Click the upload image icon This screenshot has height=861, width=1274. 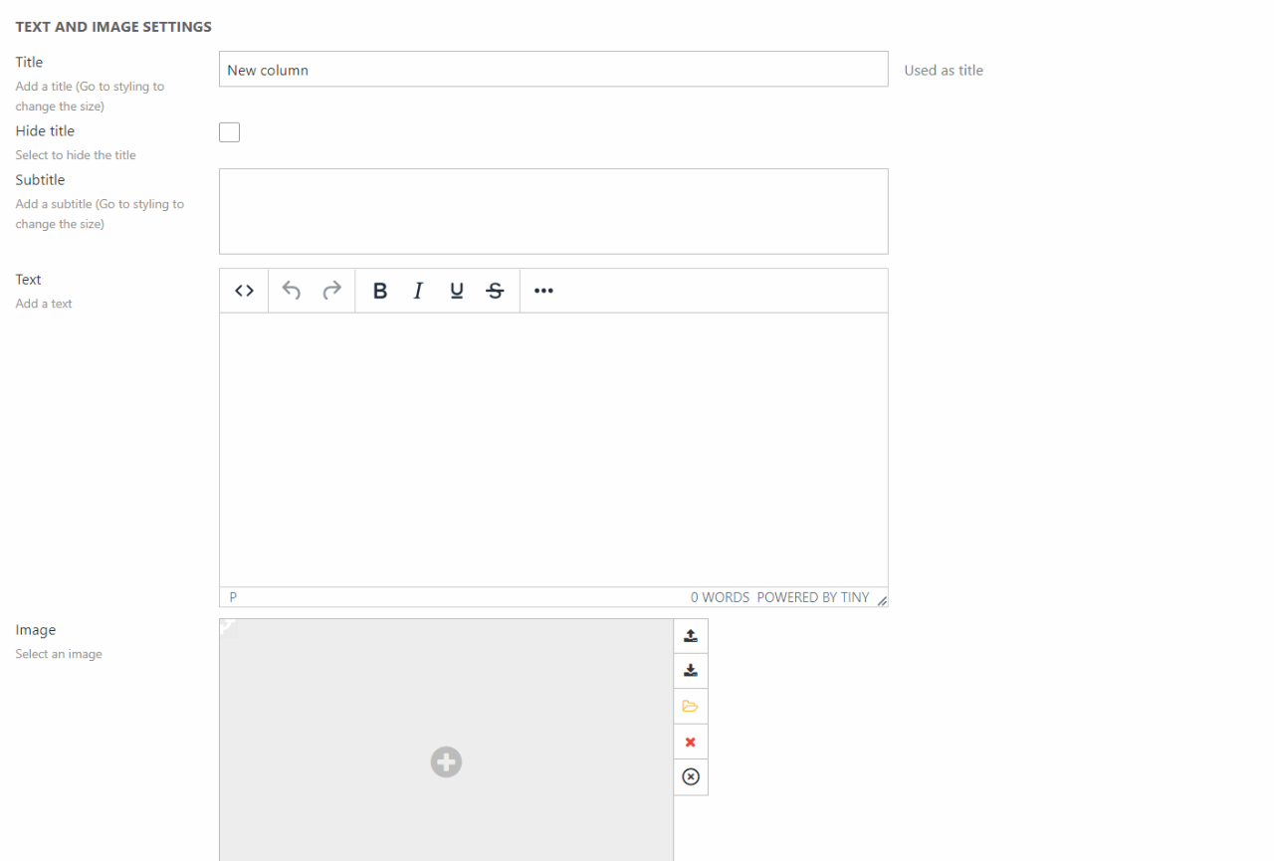click(x=691, y=636)
